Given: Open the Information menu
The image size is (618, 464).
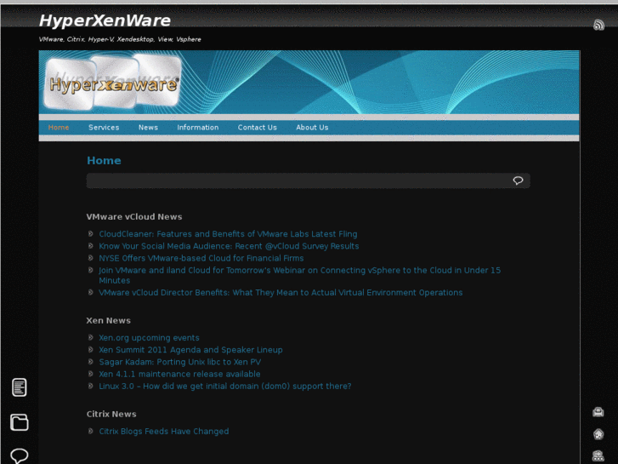Looking at the screenshot, I should click(x=198, y=128).
